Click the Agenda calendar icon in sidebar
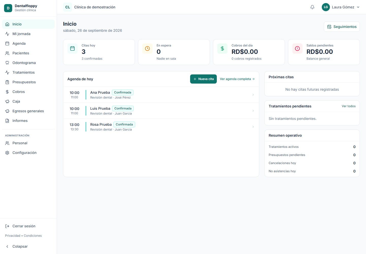This screenshot has width=366, height=254. point(7,43)
